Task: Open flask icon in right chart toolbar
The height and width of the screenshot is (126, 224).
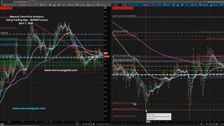Action: pos(178,5)
